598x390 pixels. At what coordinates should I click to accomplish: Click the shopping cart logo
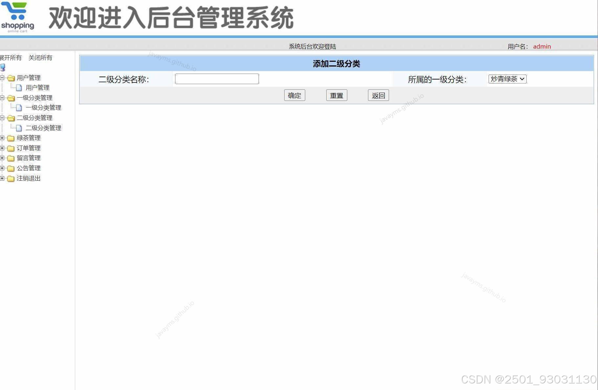point(17,17)
